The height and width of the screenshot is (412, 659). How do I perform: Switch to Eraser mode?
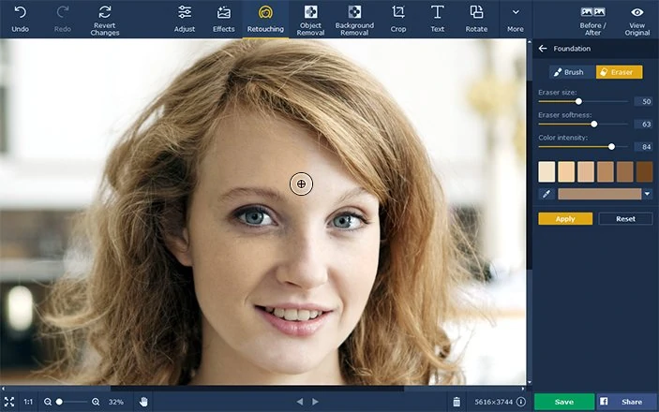tap(619, 72)
